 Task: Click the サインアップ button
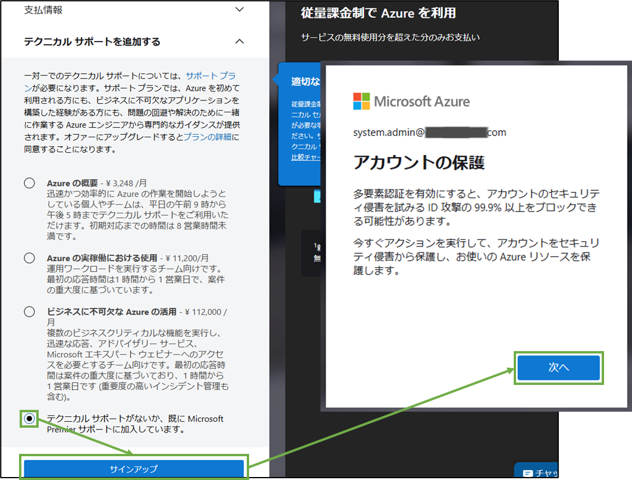tap(134, 469)
